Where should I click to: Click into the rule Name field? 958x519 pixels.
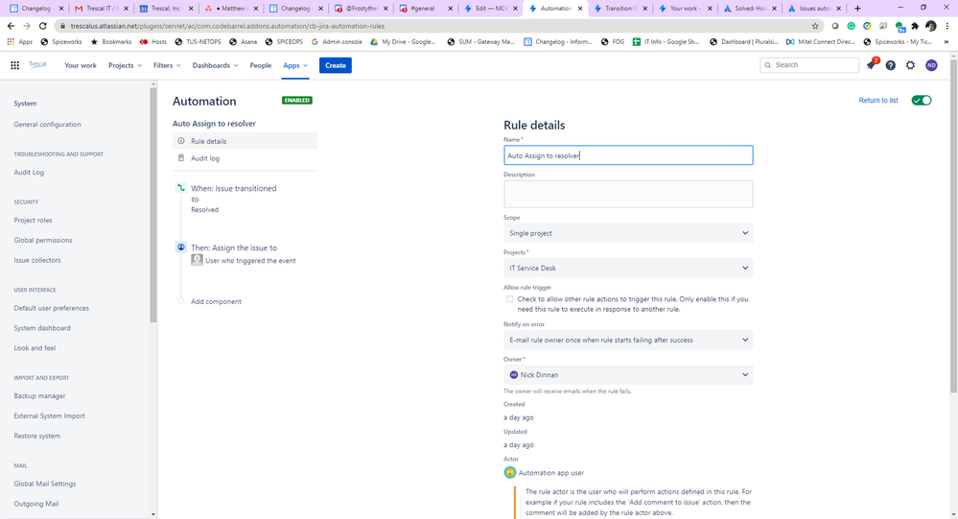(x=628, y=155)
